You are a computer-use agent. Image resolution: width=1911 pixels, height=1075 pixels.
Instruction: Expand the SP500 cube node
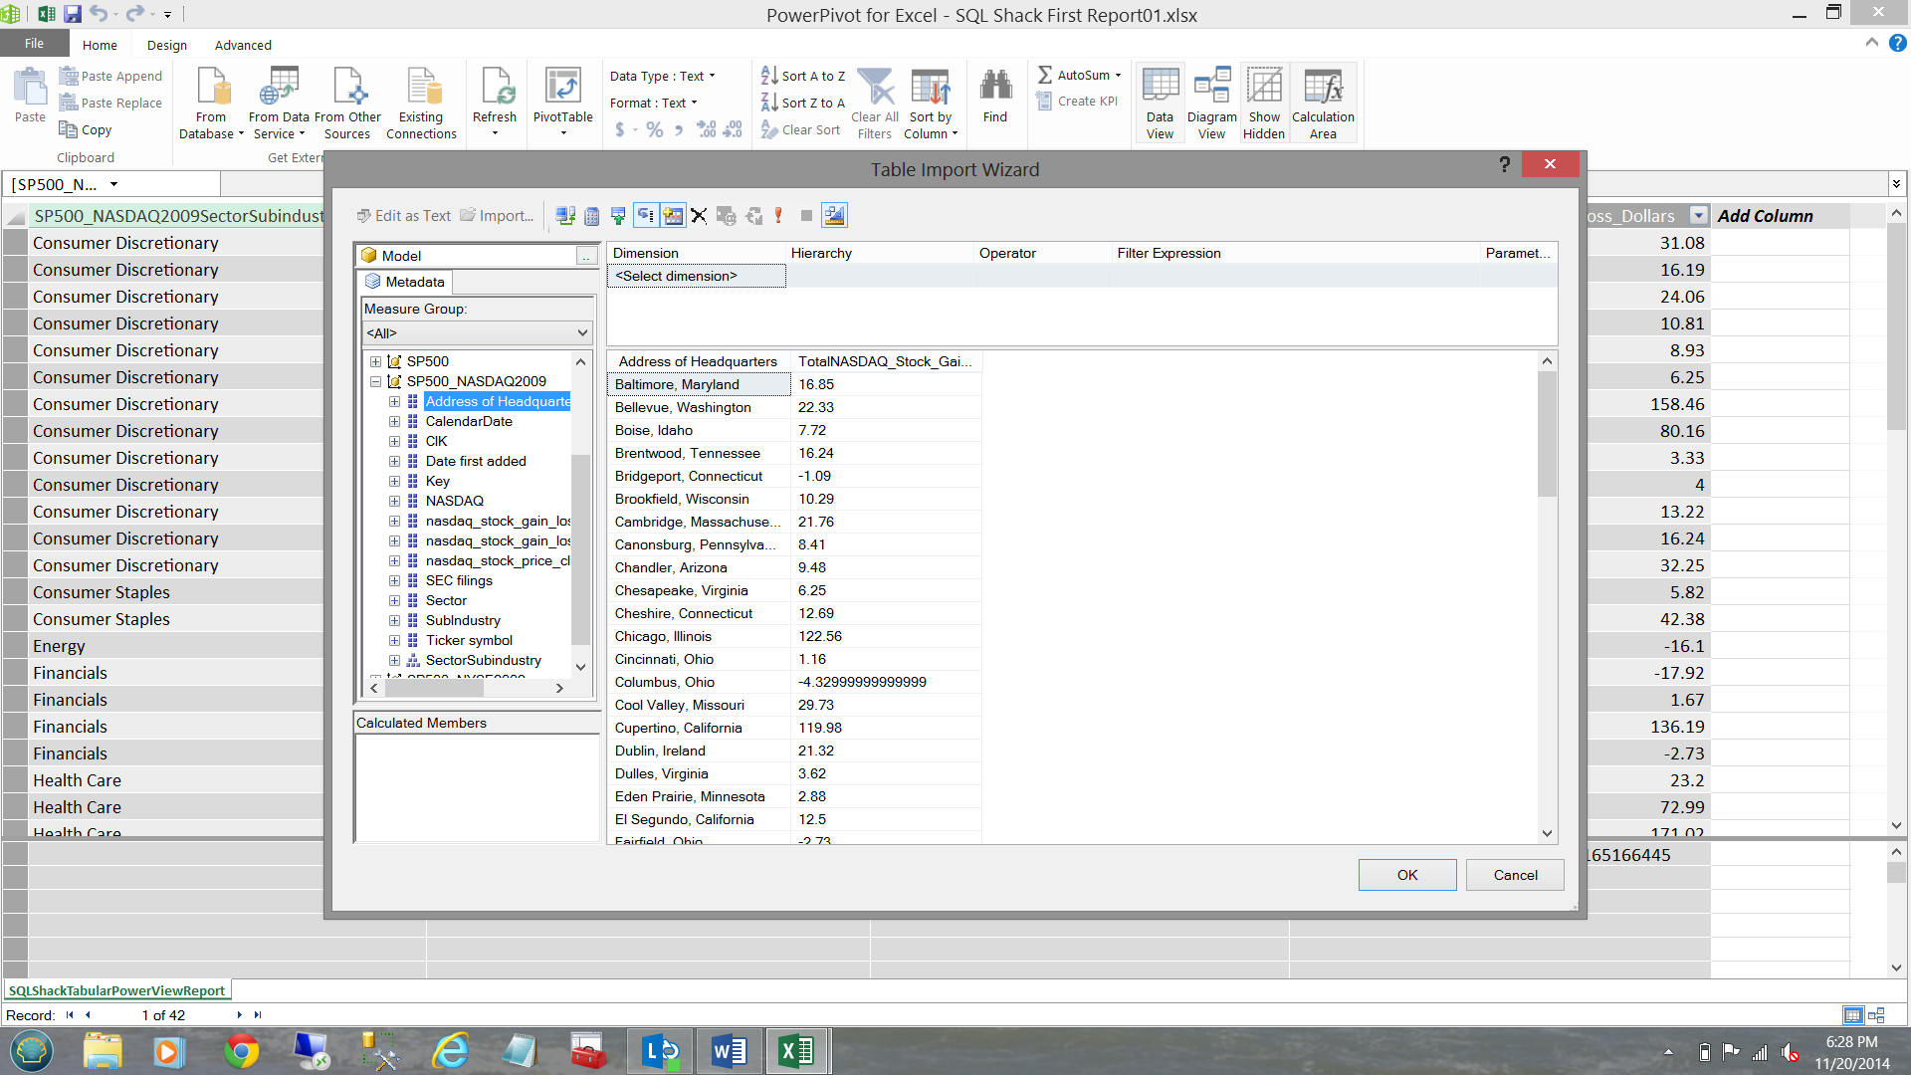tap(375, 362)
